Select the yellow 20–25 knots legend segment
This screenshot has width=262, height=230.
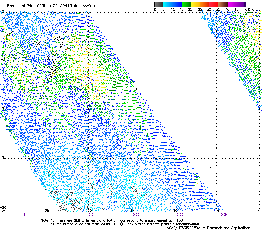pos(195,4)
